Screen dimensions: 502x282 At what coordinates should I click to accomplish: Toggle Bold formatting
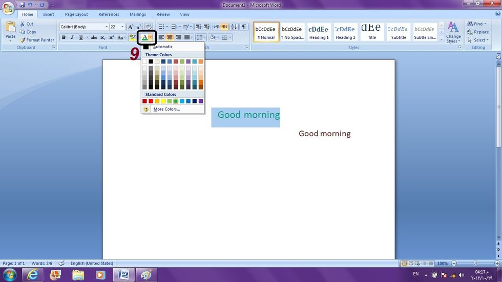(x=64, y=37)
